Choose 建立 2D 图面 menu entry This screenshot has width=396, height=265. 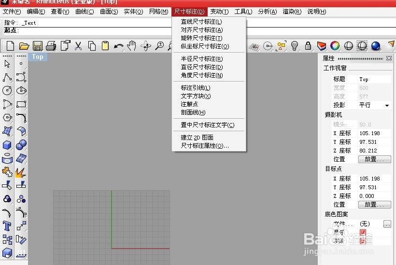(x=197, y=138)
